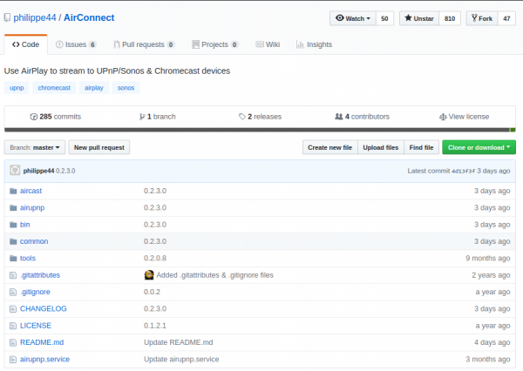The height and width of the screenshot is (371, 523).
Task: Open the 'Update README.md' commit message
Action: tap(179, 342)
